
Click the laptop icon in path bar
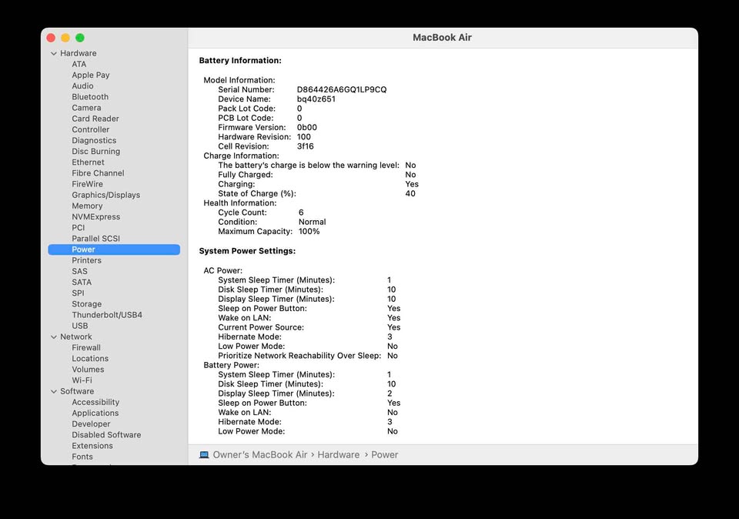[204, 455]
